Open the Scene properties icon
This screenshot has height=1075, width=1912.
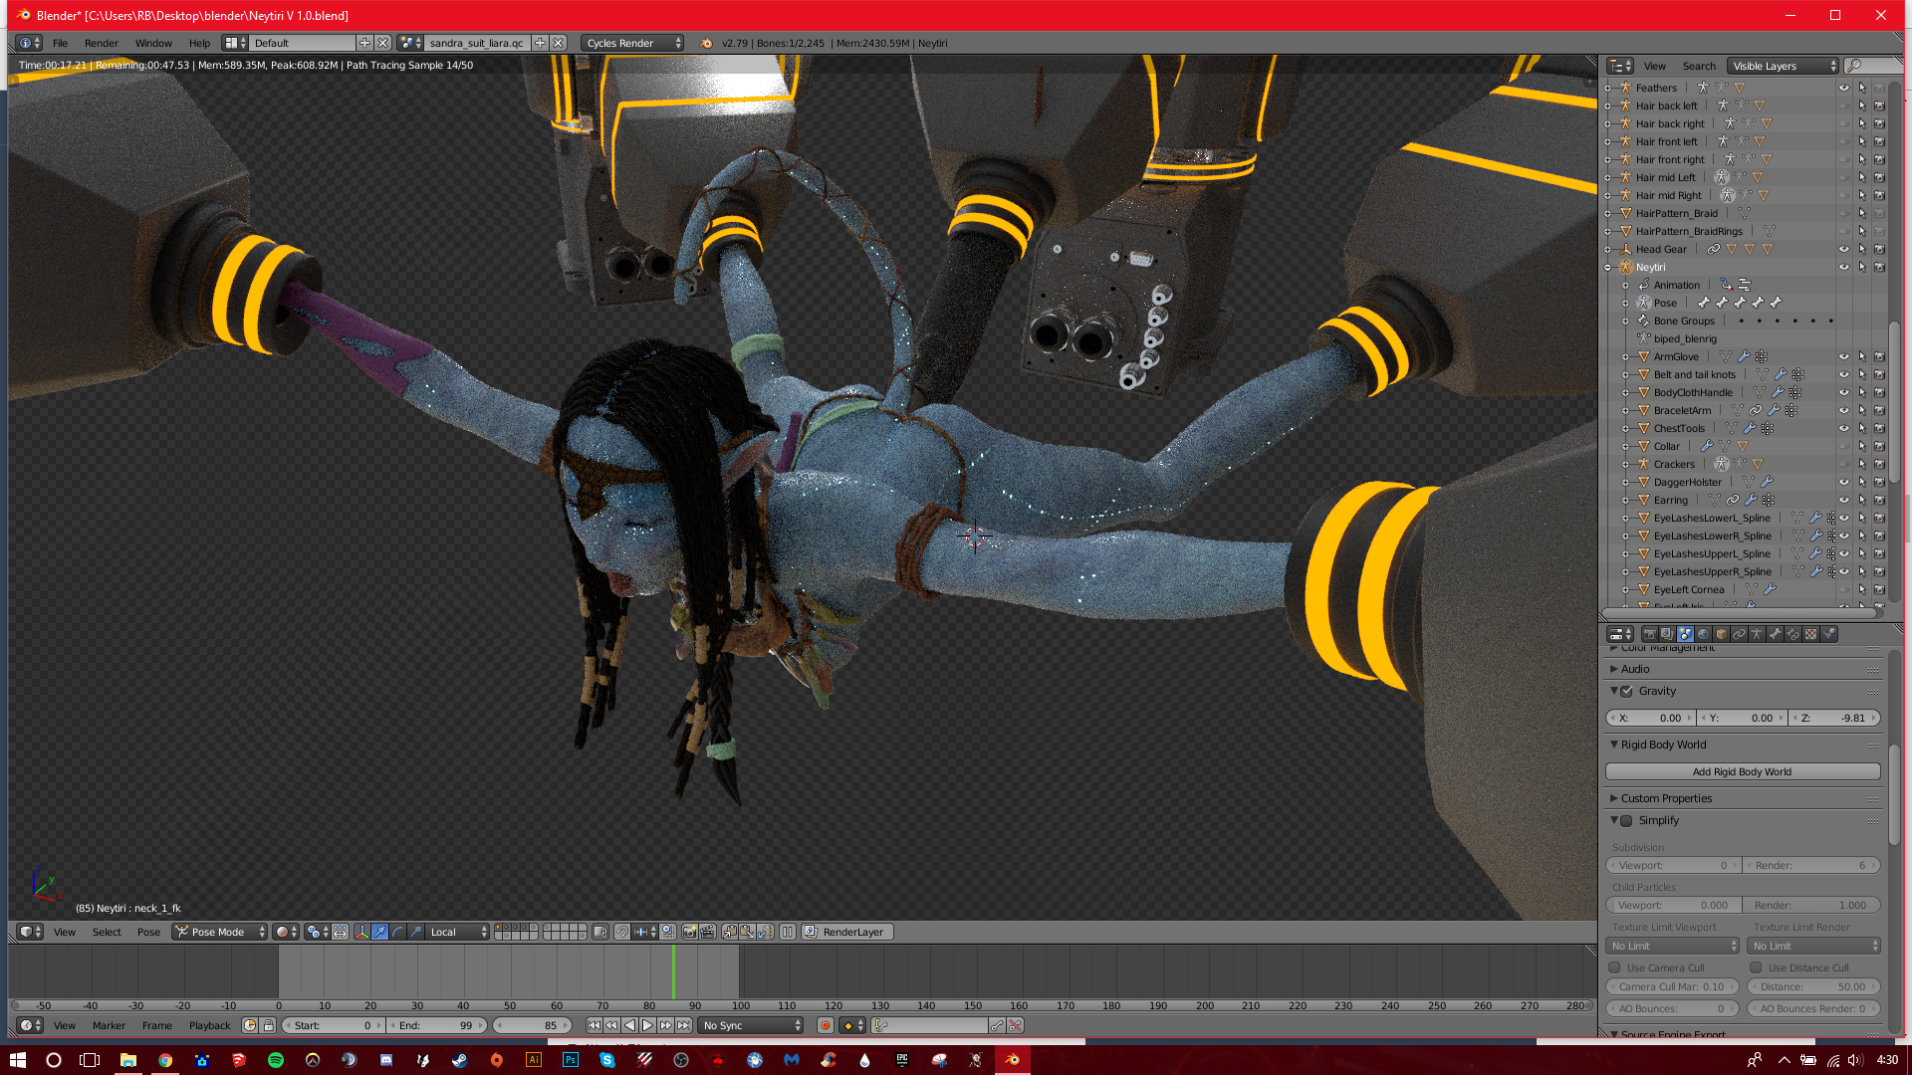coord(1685,634)
